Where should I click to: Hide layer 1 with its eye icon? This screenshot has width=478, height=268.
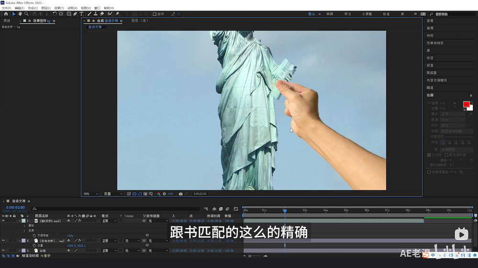[x=3, y=221]
